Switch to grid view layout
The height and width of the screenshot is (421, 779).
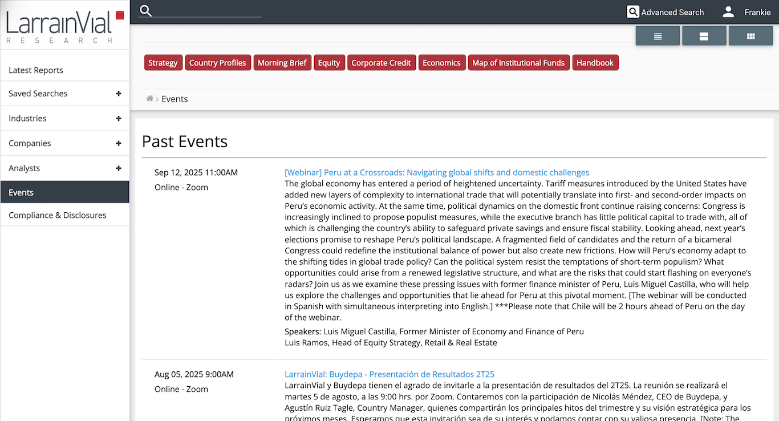[x=750, y=36]
